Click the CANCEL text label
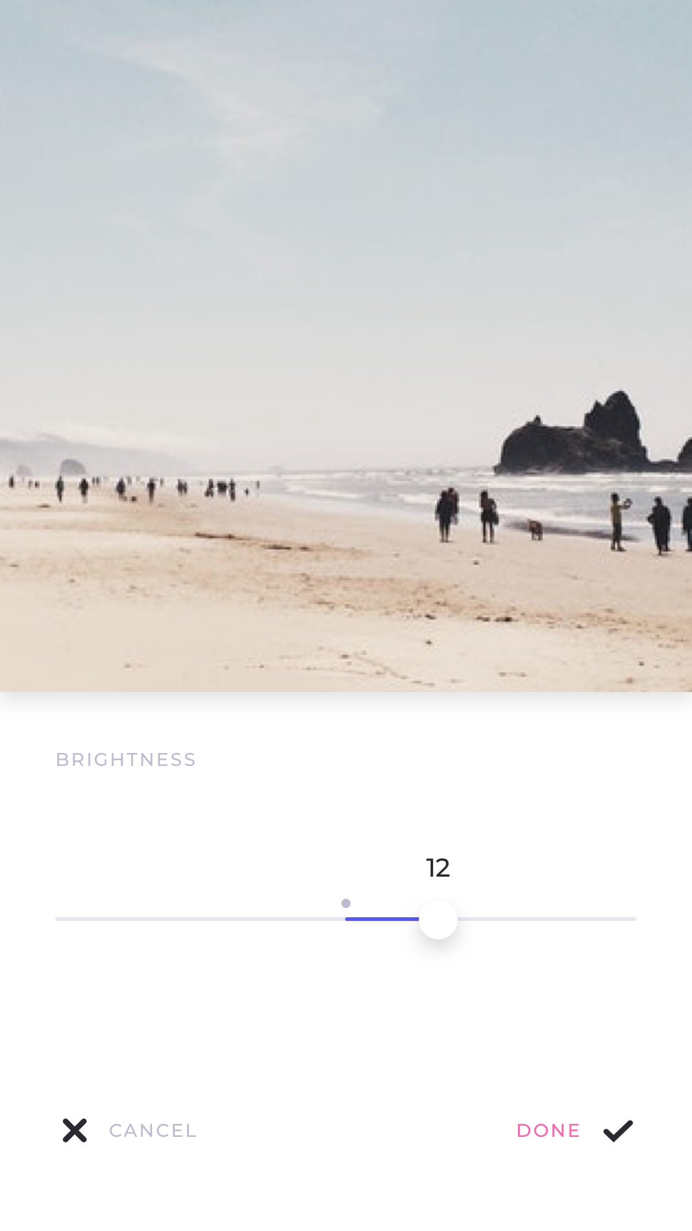This screenshot has width=692, height=1231. click(153, 1131)
